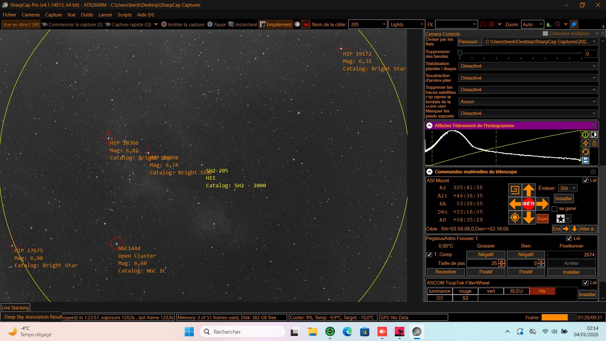
Task: Click the red reticule crosshair icon in toolbar
Action: (491, 24)
